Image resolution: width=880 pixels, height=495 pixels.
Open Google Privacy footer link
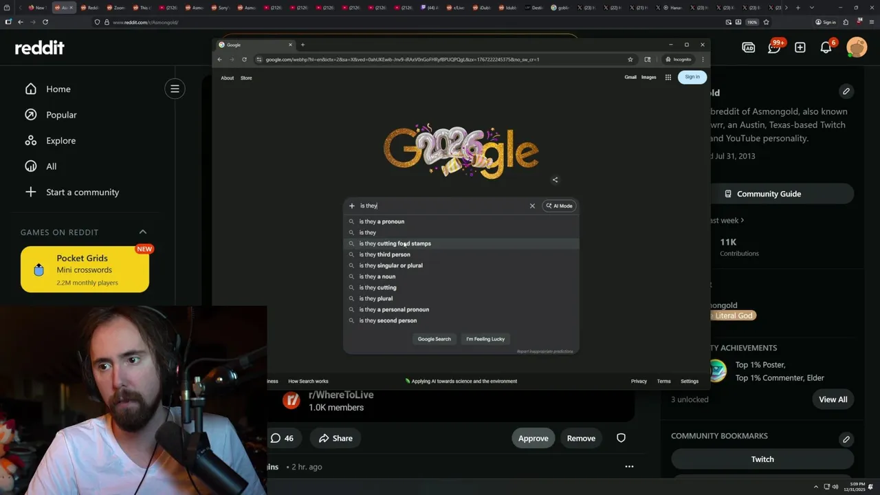tap(639, 381)
